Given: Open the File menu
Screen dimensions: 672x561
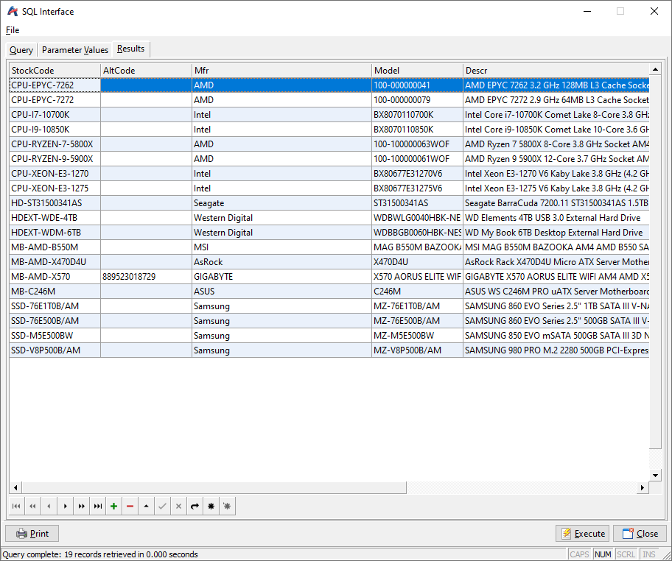Looking at the screenshot, I should click(13, 30).
